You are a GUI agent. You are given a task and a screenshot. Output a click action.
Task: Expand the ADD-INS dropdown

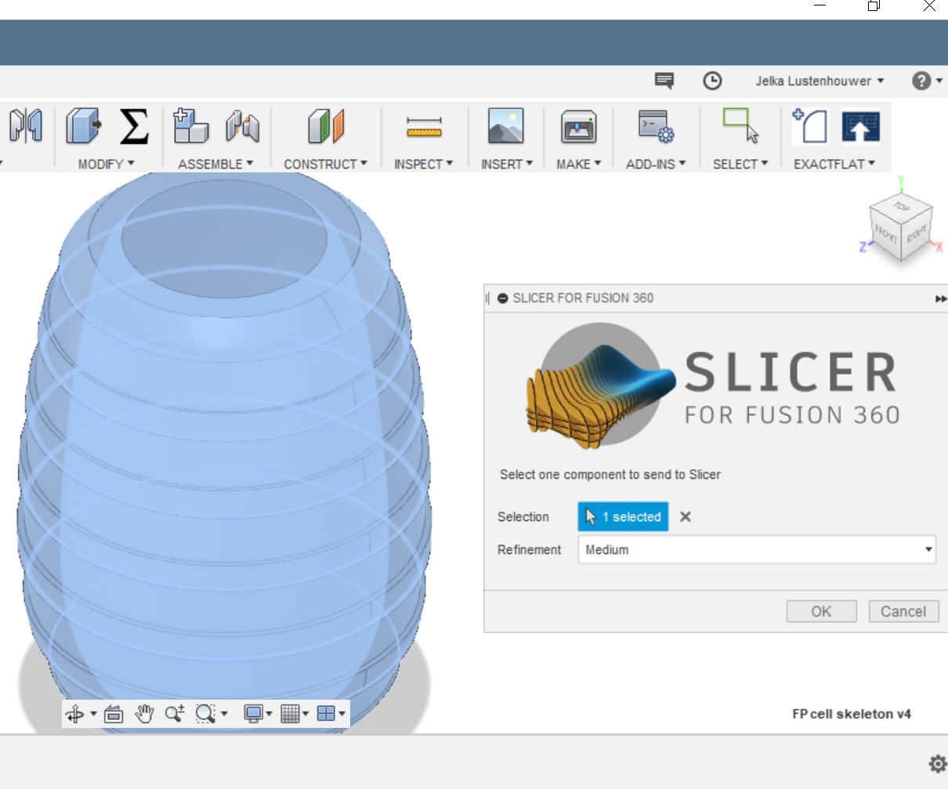tap(656, 164)
